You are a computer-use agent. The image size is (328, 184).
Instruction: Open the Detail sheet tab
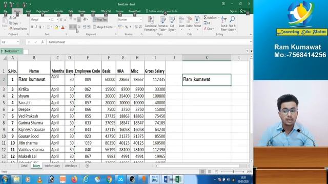pos(24,166)
